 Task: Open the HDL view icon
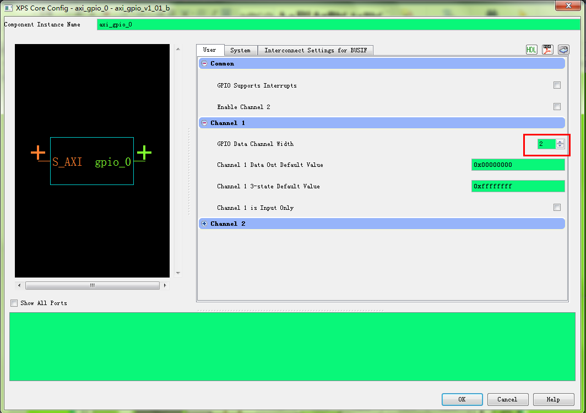click(531, 50)
